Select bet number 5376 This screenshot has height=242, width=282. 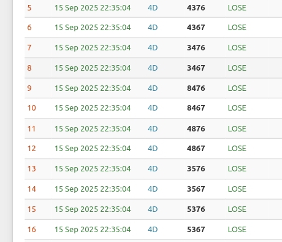(196, 209)
